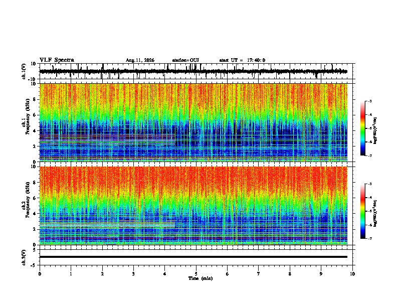Click time axis tick label 8
This screenshot has height=307, width=397.
pyautogui.click(x=290, y=274)
